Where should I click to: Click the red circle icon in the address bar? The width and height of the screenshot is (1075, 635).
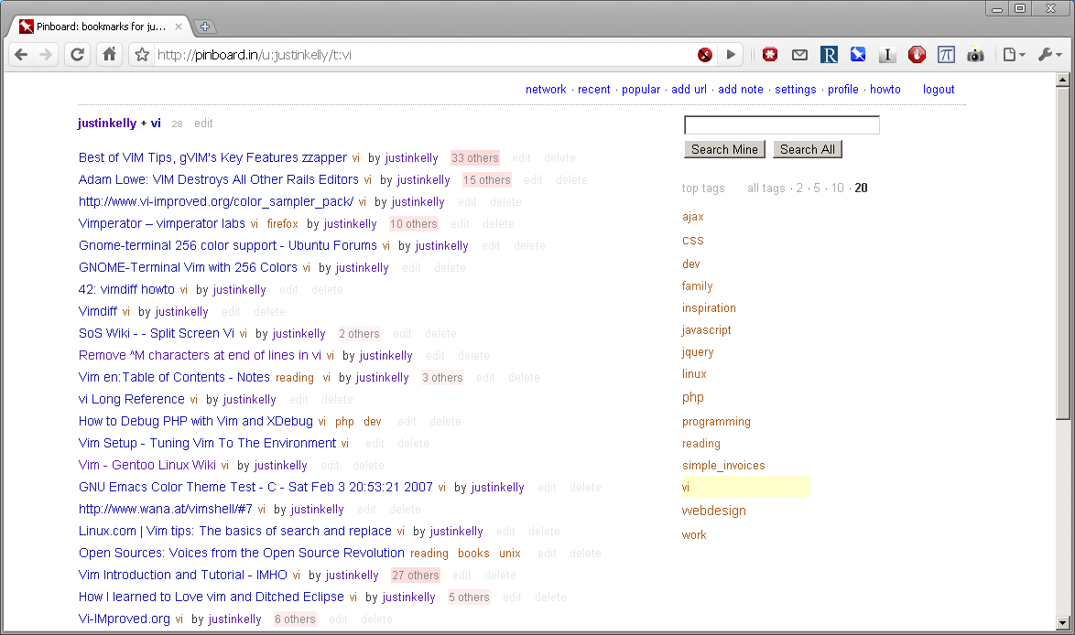(x=705, y=55)
